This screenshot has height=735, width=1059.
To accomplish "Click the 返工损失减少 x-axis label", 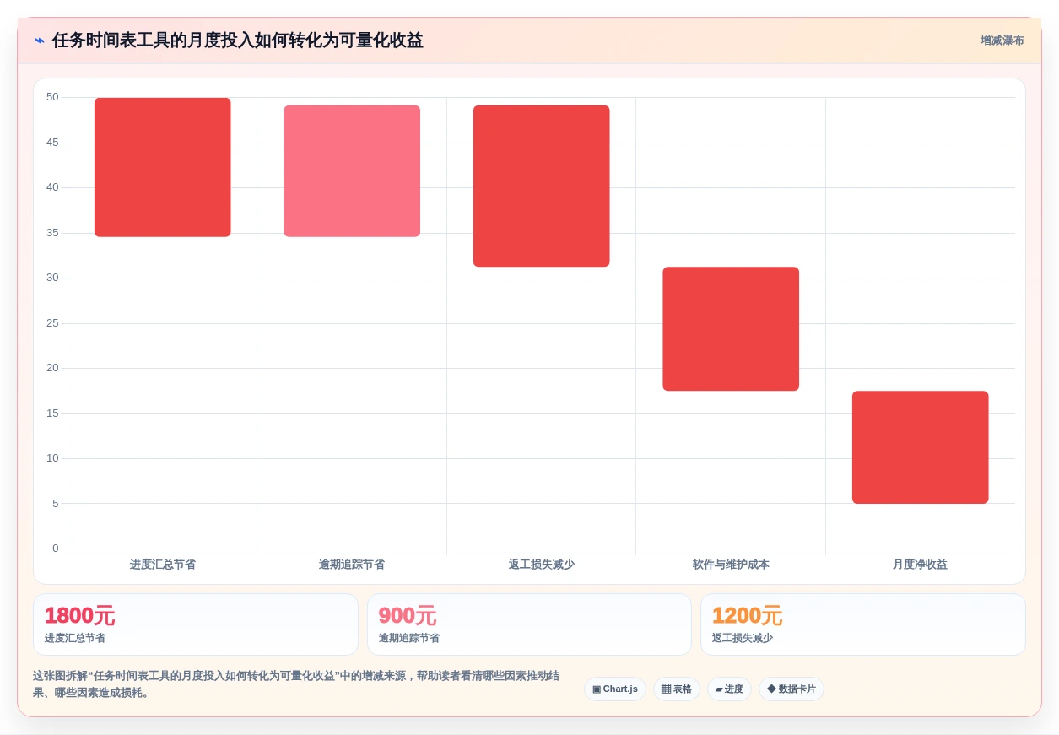I will coord(542,565).
